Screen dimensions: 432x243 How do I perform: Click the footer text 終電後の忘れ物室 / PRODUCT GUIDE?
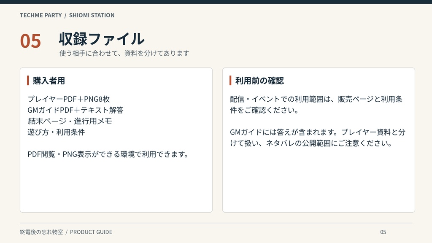(x=66, y=232)
